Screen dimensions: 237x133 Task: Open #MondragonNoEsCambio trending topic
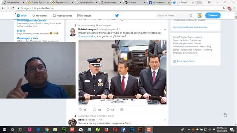31,21
